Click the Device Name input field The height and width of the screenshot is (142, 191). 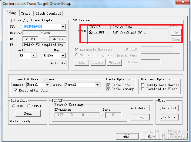161,56
